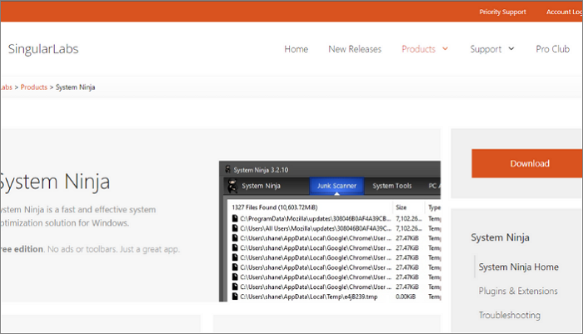This screenshot has width=583, height=334.
Task: Click file icon next to e4jB239.tmp
Action: 236,294
